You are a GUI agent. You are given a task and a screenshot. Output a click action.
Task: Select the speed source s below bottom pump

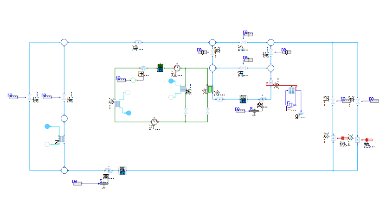pyautogui.click(x=105, y=183)
